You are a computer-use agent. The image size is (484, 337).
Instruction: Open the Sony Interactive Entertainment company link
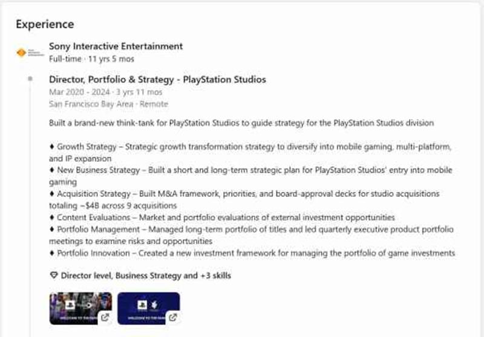pyautogui.click(x=116, y=46)
